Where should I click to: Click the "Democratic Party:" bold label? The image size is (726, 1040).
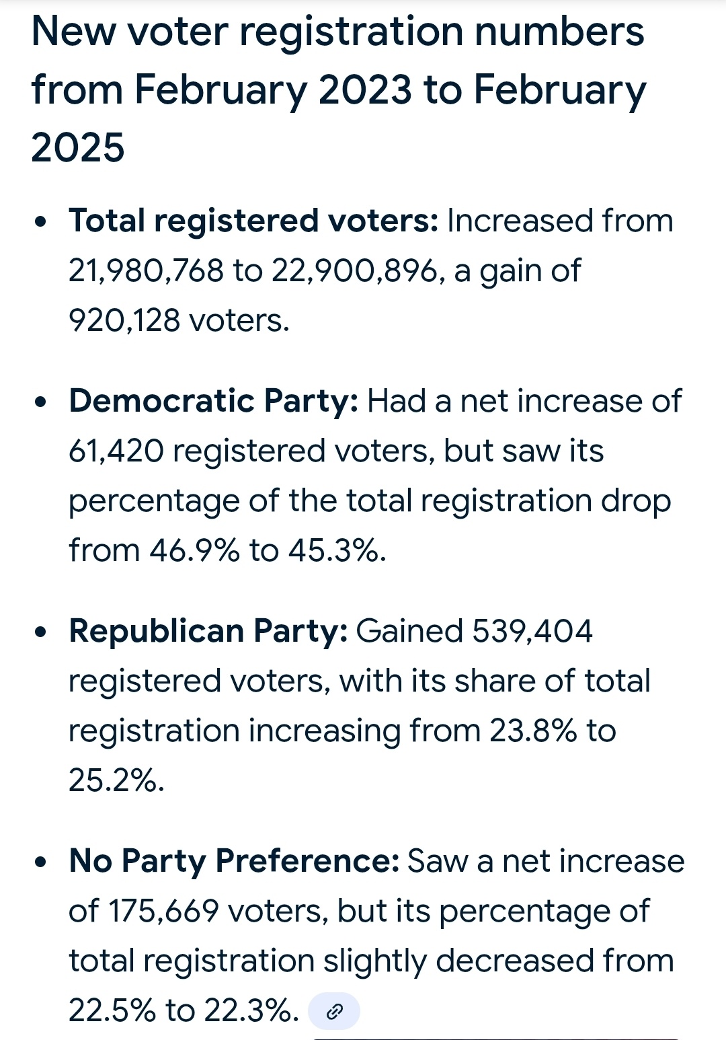[213, 402]
